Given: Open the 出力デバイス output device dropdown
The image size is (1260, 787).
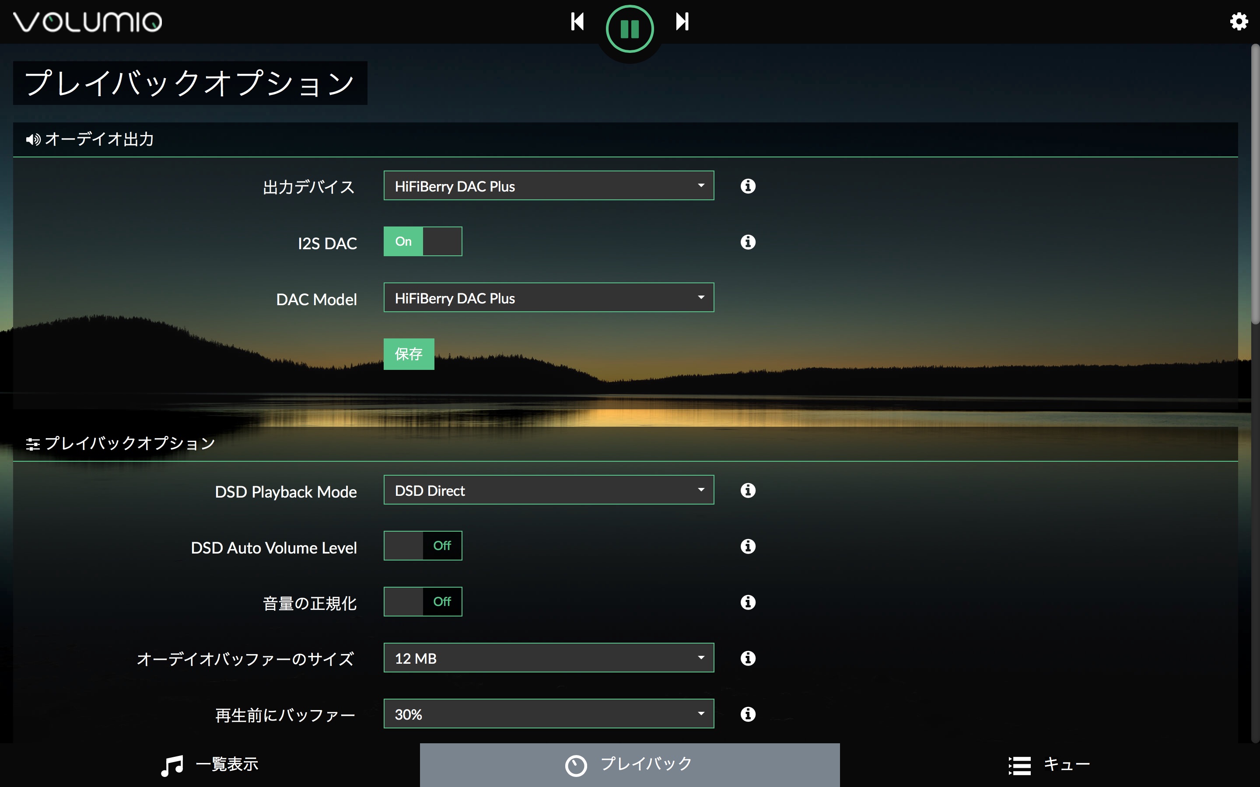Looking at the screenshot, I should point(548,186).
